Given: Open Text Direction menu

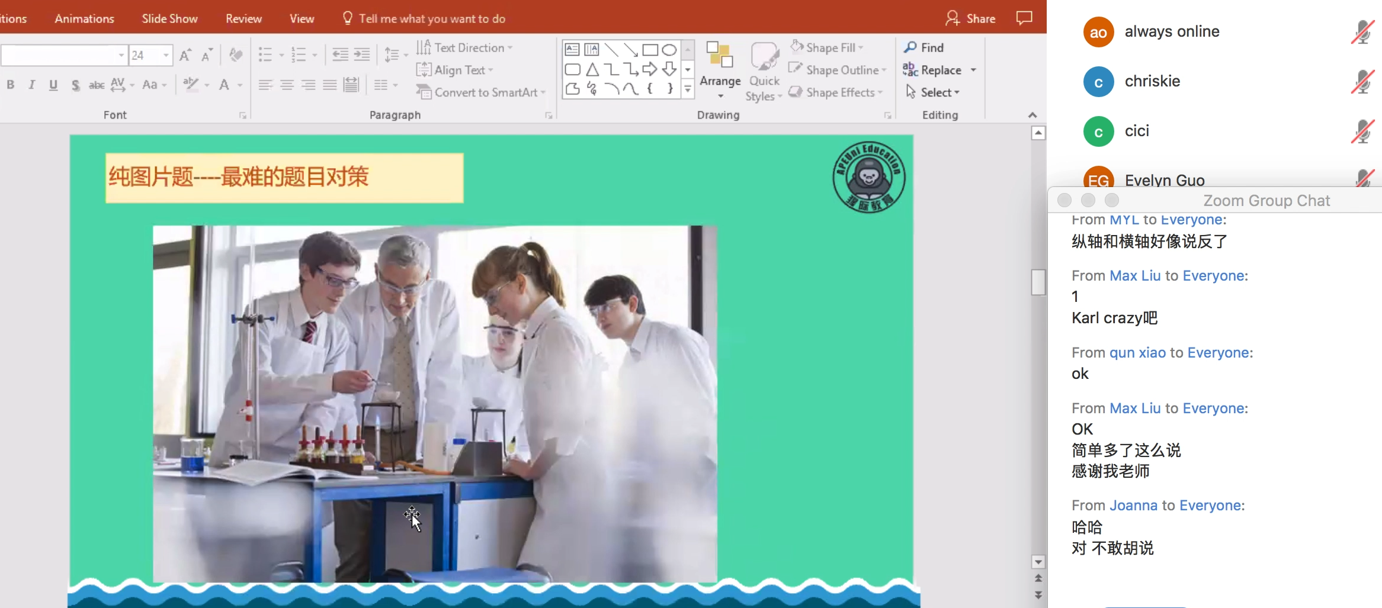Looking at the screenshot, I should pyautogui.click(x=464, y=47).
